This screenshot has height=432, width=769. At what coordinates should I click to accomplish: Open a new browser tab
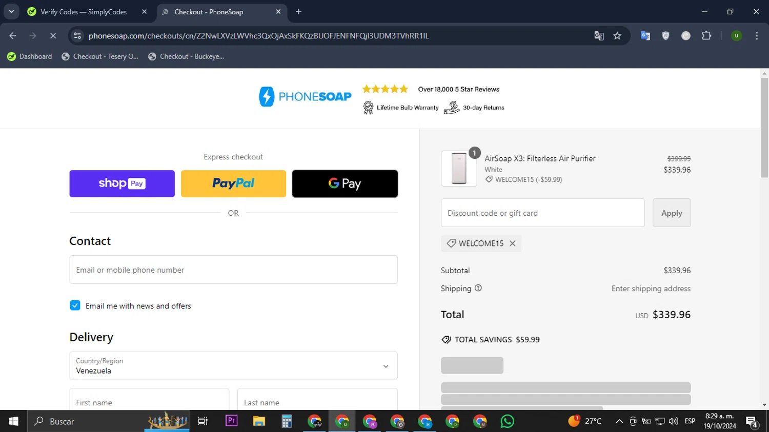pos(298,12)
